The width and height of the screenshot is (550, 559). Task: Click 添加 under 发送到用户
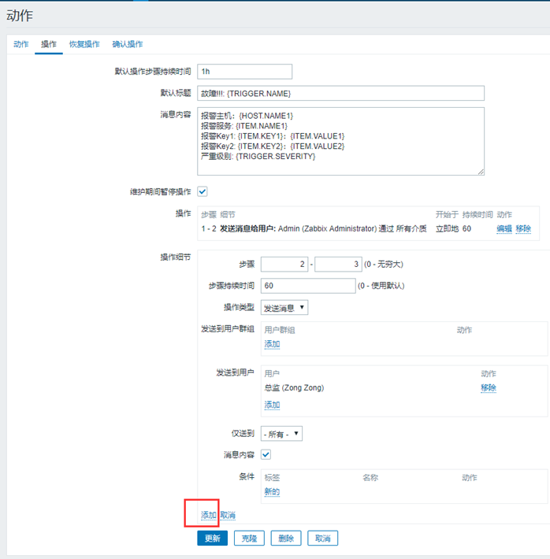pos(272,405)
